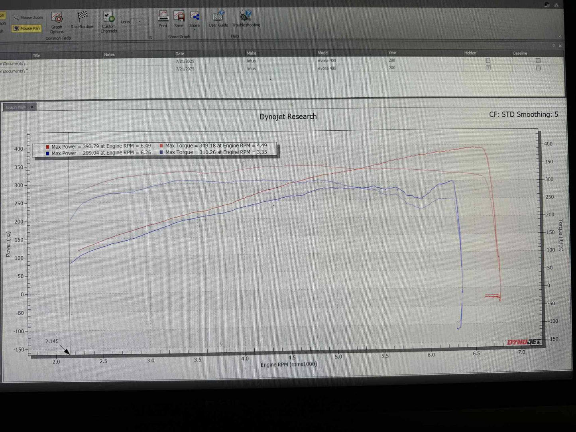Save the current graph
Screen dimensions: 576x432
tap(179, 19)
